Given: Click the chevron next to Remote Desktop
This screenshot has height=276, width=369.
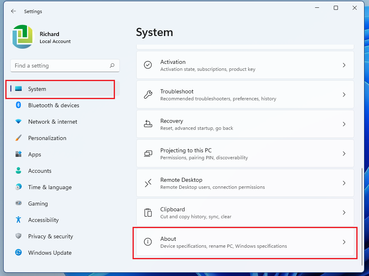Looking at the screenshot, I should pyautogui.click(x=344, y=183).
